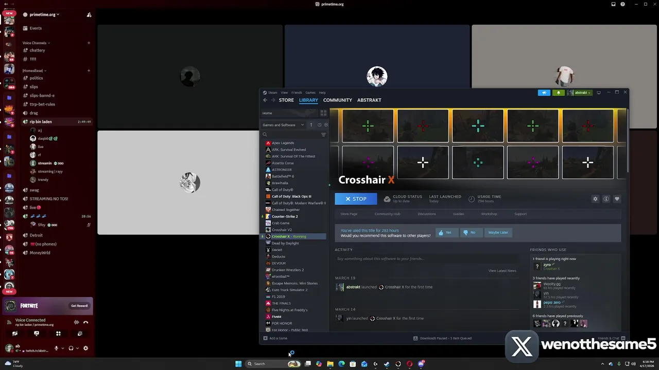Open View Latest News link
The image size is (659, 370).
click(x=502, y=271)
